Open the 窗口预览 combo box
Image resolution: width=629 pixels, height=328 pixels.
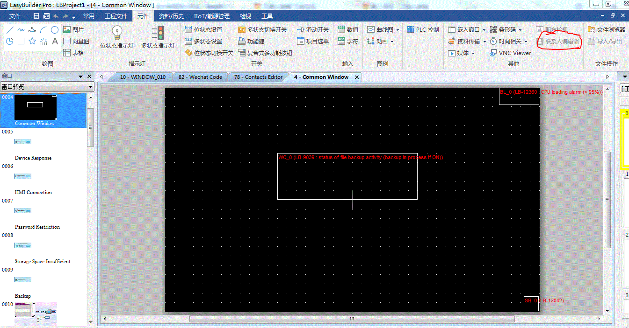click(x=47, y=87)
